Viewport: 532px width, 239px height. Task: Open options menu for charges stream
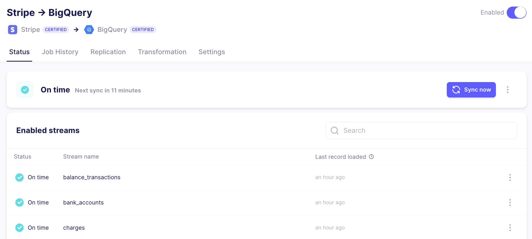[x=510, y=228]
